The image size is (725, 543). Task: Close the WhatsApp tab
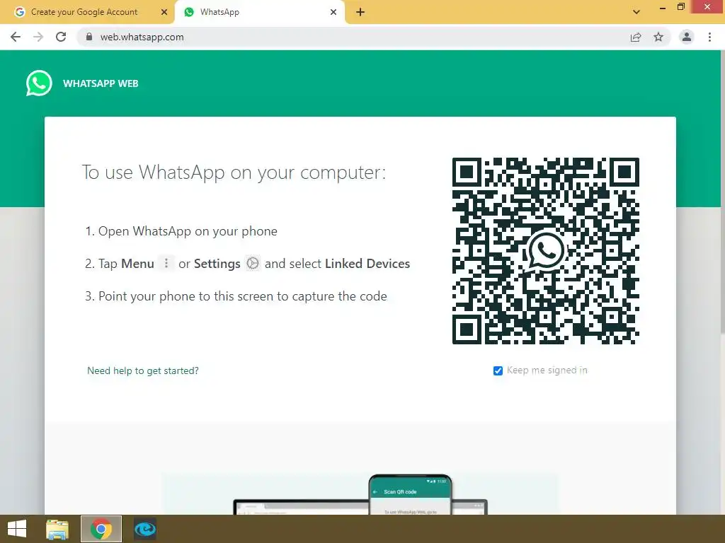coord(333,12)
